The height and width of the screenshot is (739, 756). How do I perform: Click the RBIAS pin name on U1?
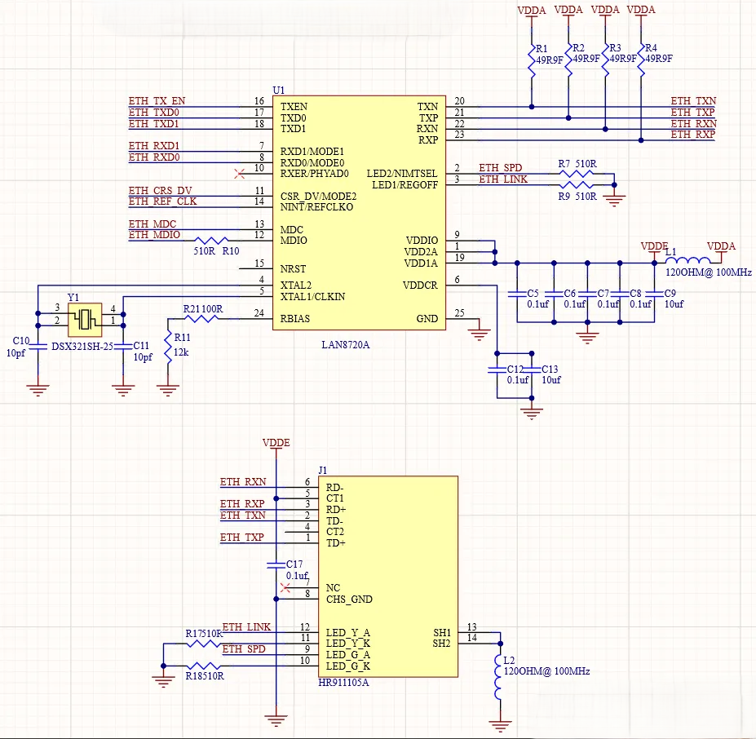pos(295,319)
